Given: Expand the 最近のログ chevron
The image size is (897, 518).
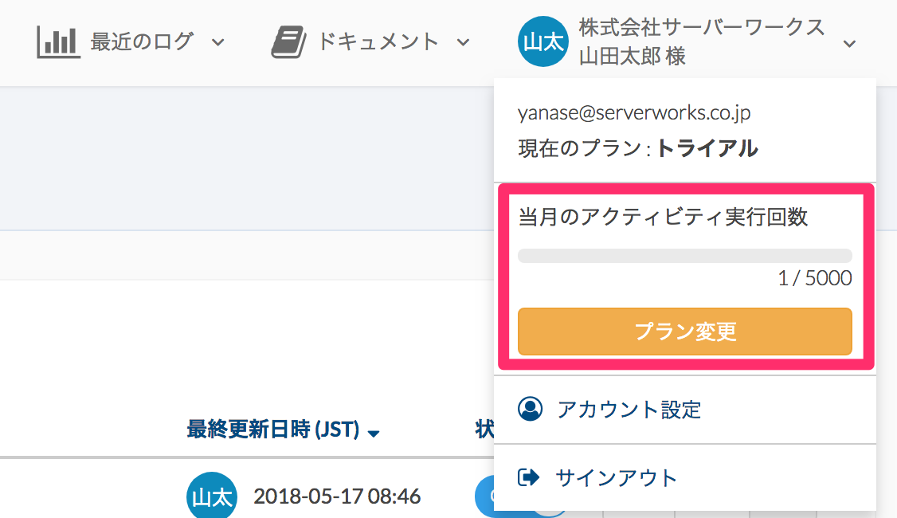Looking at the screenshot, I should point(218,42).
